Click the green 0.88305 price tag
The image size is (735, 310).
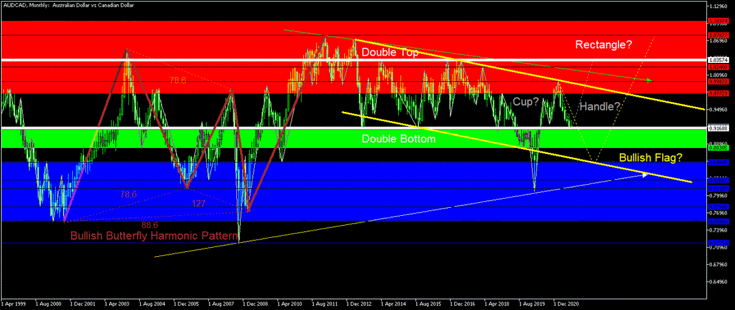pos(717,147)
